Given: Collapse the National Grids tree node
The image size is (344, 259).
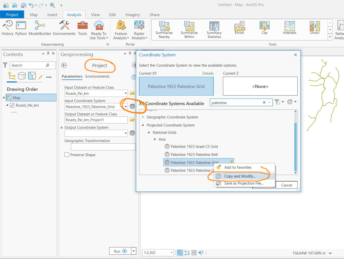Looking at the screenshot, I should (149, 133).
